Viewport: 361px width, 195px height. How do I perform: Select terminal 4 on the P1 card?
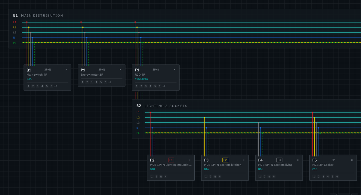97,82
